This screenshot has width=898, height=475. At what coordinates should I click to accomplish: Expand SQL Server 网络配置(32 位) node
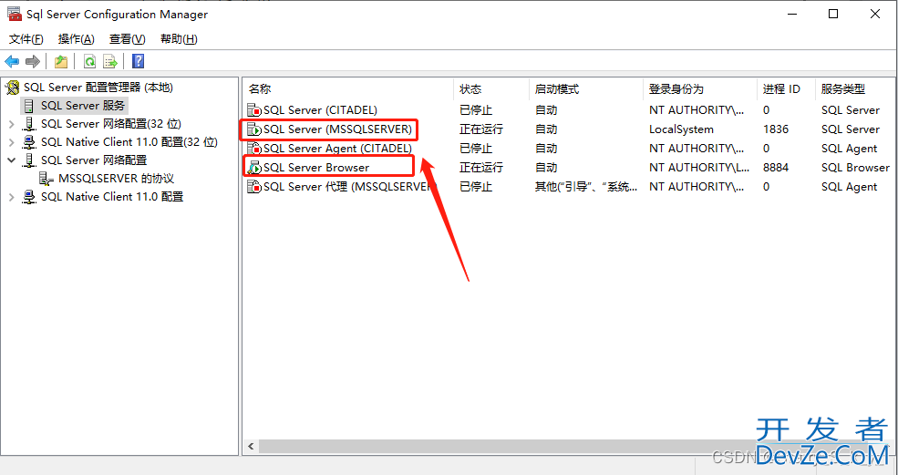coord(11,124)
